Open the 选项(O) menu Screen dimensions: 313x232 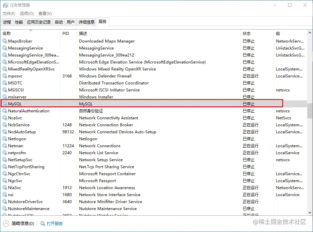click(27, 13)
